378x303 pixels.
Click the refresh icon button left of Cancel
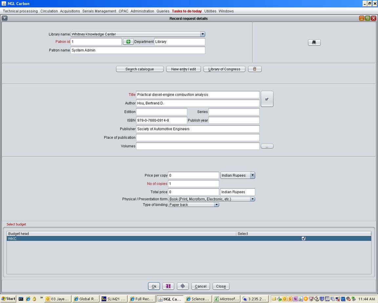pyautogui.click(x=183, y=286)
